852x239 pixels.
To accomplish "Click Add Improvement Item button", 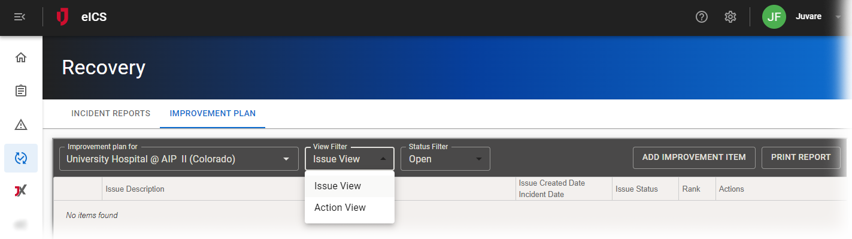I will [694, 158].
